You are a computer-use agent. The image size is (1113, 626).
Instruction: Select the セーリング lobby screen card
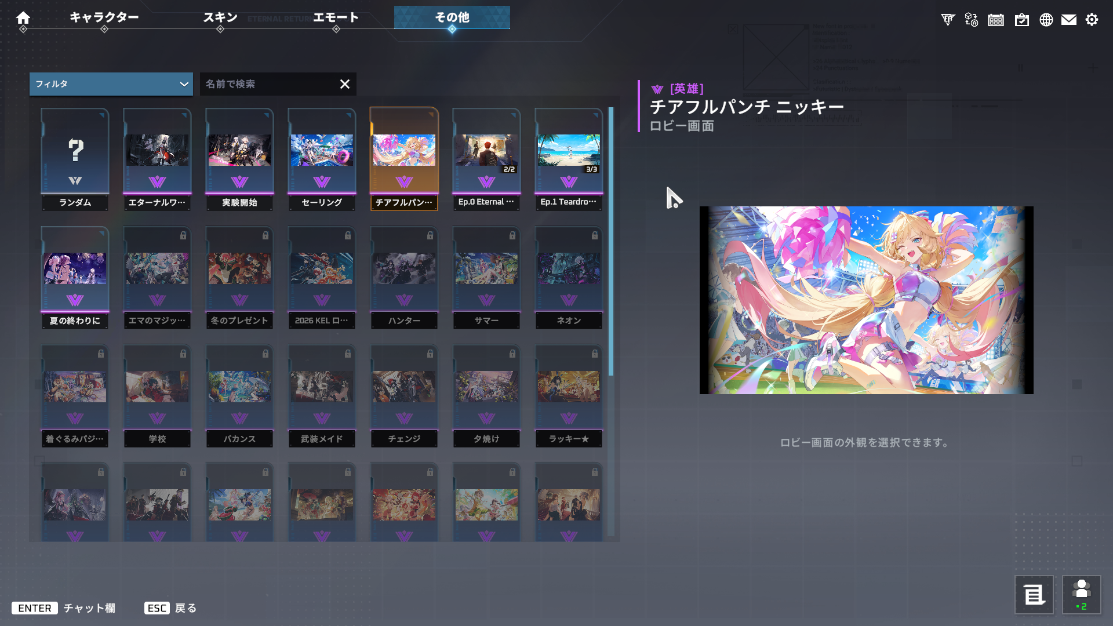(x=322, y=159)
